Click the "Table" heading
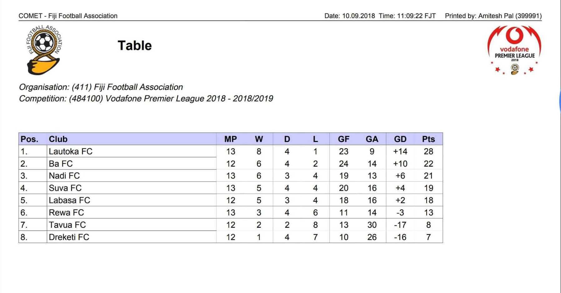The width and height of the screenshot is (561, 293). coord(135,46)
